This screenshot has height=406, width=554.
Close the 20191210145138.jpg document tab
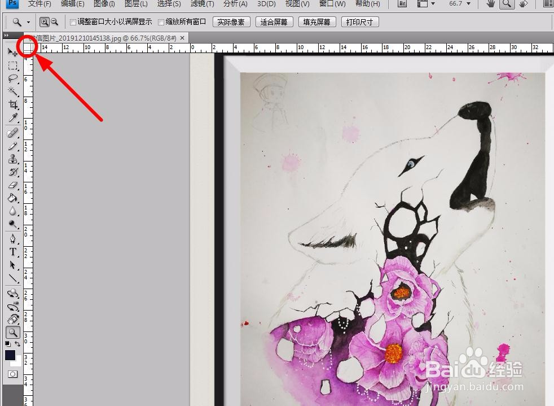(182, 38)
